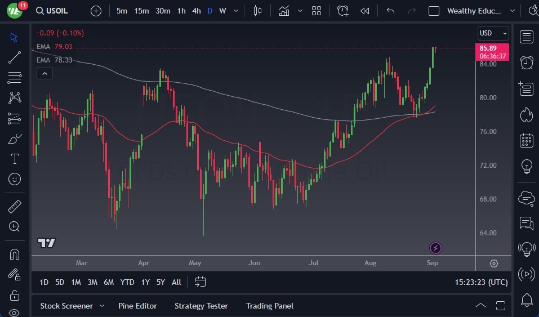Set chart range to YTD
This screenshot has width=539, height=317.
[x=127, y=282]
